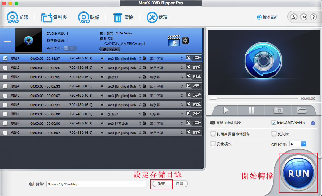This screenshot has height=196, width=322.
Task: Play the preview video
Action: coord(226,111)
